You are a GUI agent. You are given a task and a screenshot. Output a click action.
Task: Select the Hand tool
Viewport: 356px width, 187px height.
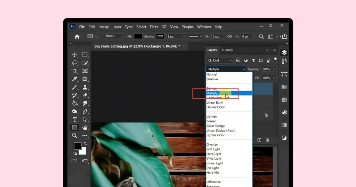click(85, 128)
